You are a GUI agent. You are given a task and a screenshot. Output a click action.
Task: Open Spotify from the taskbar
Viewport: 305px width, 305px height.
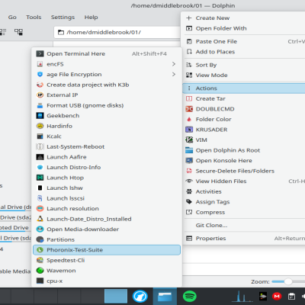click(189, 297)
